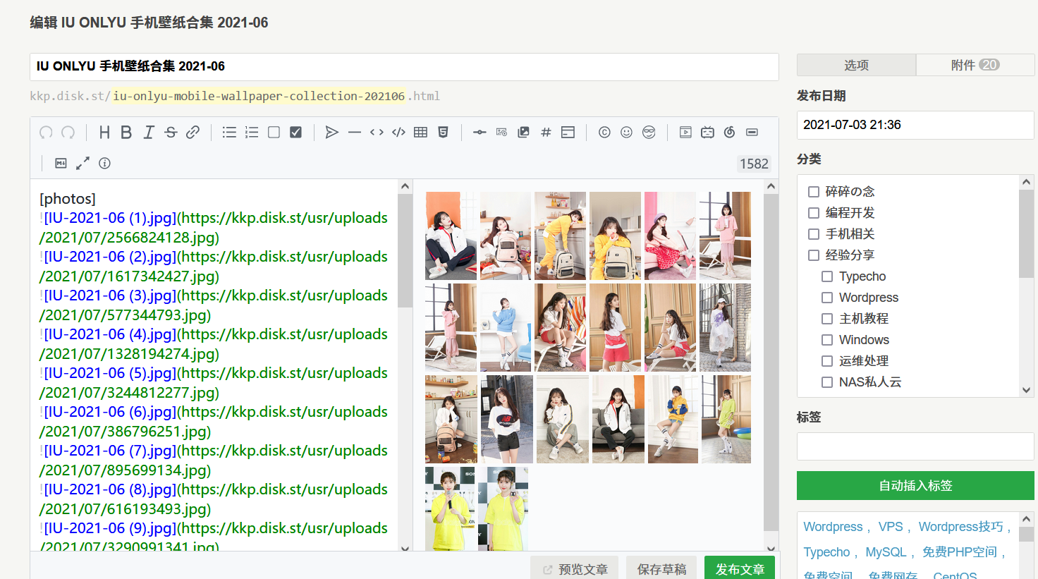This screenshot has height=579, width=1038.
Task: Open the first preview photo thumbnail
Action: pos(451,236)
